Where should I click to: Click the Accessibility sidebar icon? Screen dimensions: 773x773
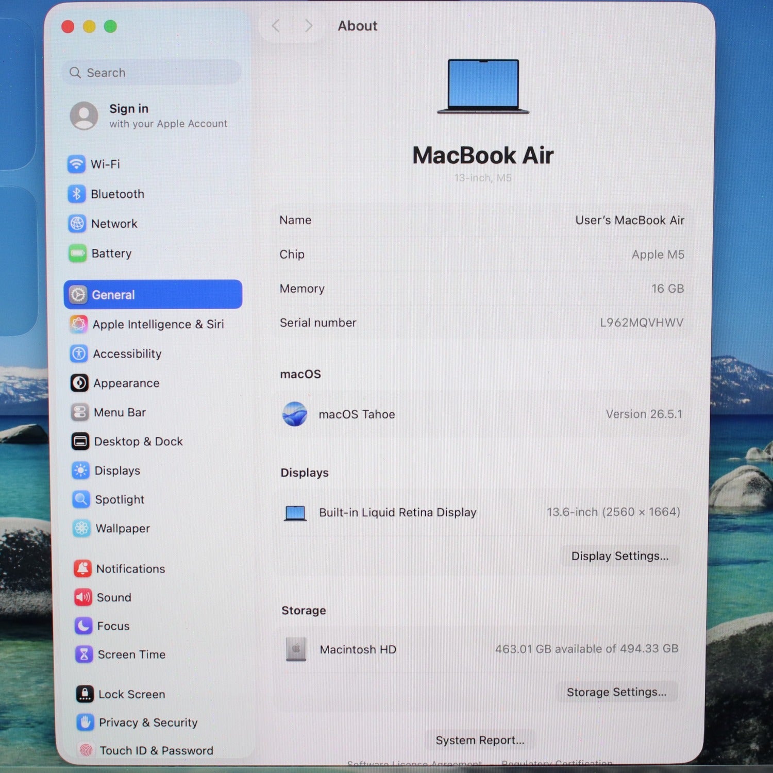79,354
